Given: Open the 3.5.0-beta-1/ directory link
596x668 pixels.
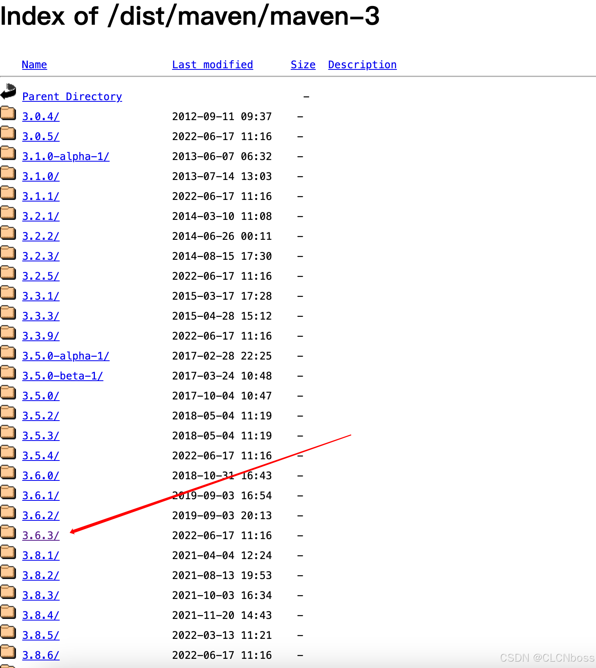Looking at the screenshot, I should pos(63,376).
